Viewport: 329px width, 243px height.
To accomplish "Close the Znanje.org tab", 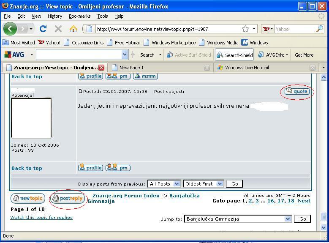I will (x=101, y=68).
